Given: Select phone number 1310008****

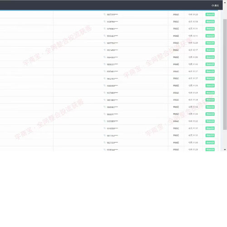Looking at the screenshot, I should point(112,128).
